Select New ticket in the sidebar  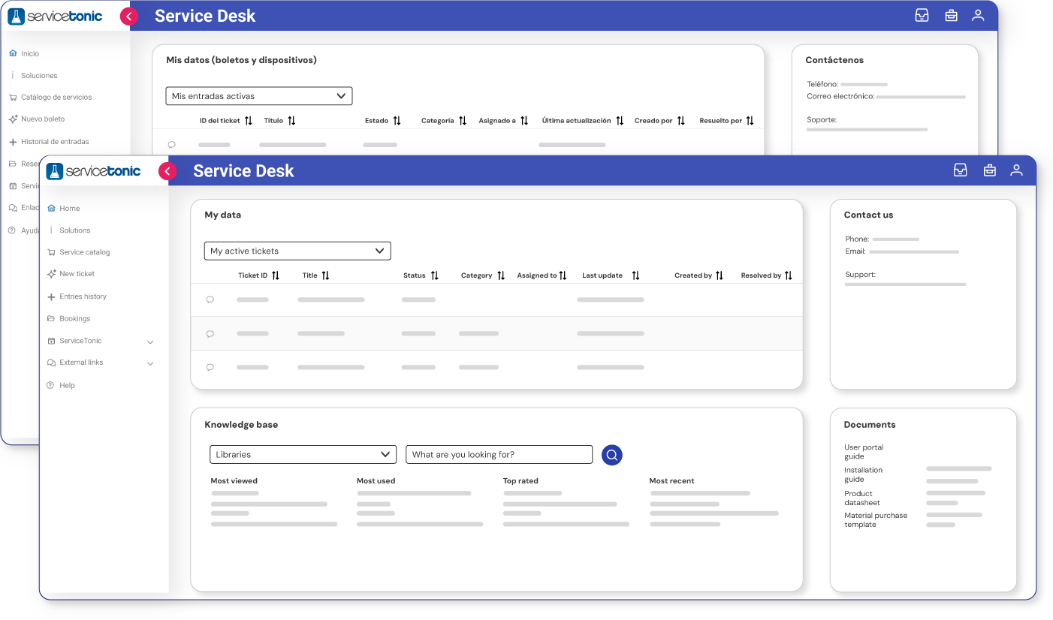pyautogui.click(x=77, y=274)
